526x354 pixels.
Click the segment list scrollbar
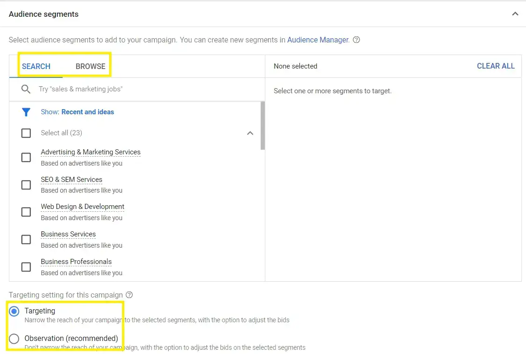click(x=262, y=126)
